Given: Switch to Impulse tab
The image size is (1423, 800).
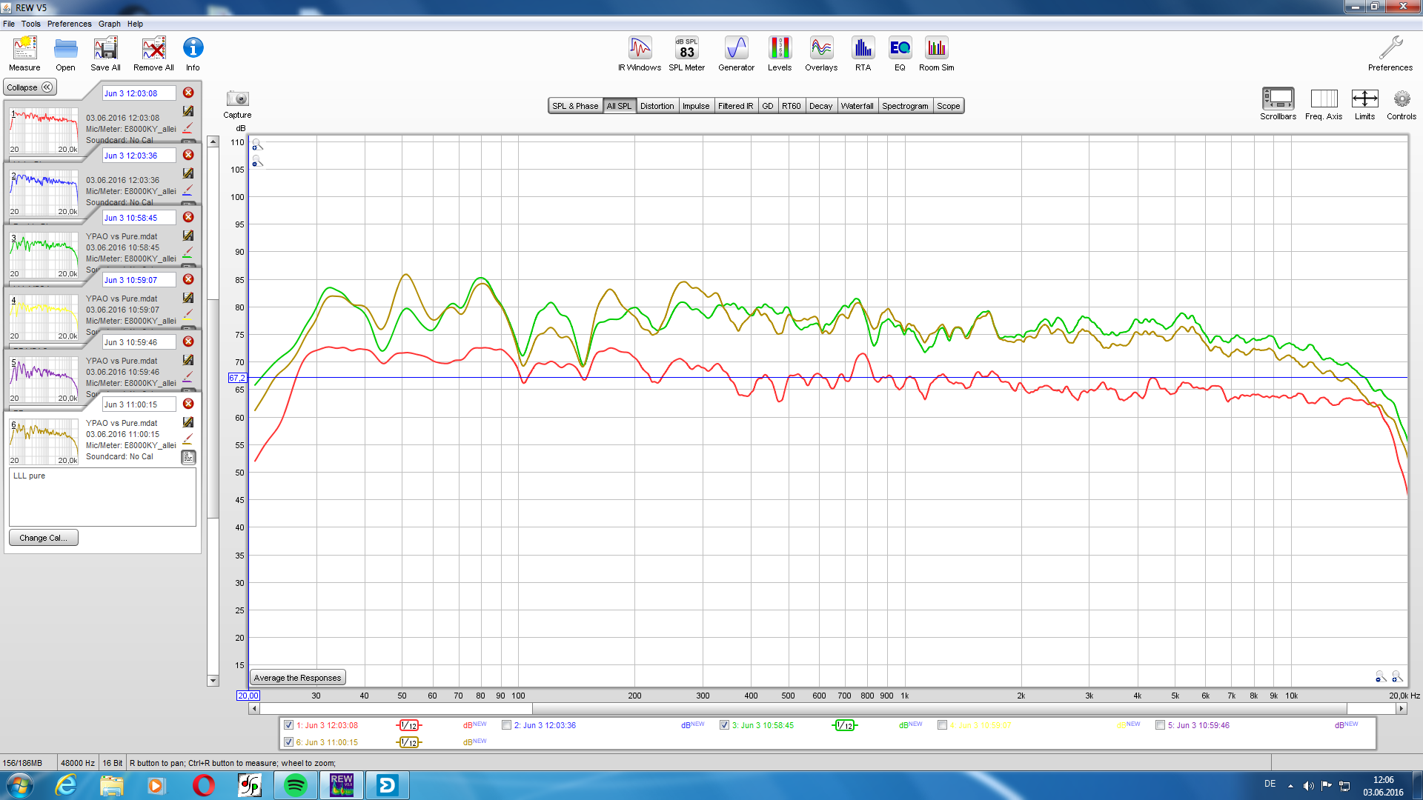Looking at the screenshot, I should tap(696, 106).
